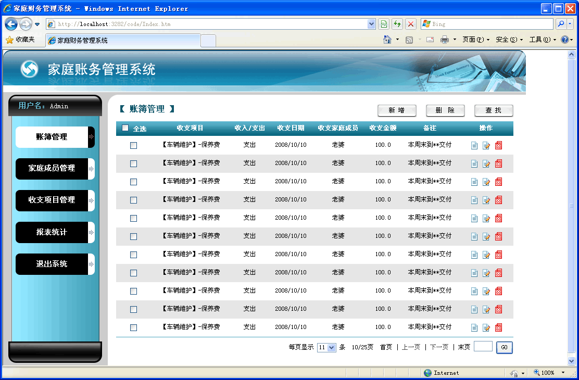Image resolution: width=579 pixels, height=380 pixels.
Task: Tick the checkbox of the third record row
Action: click(134, 182)
